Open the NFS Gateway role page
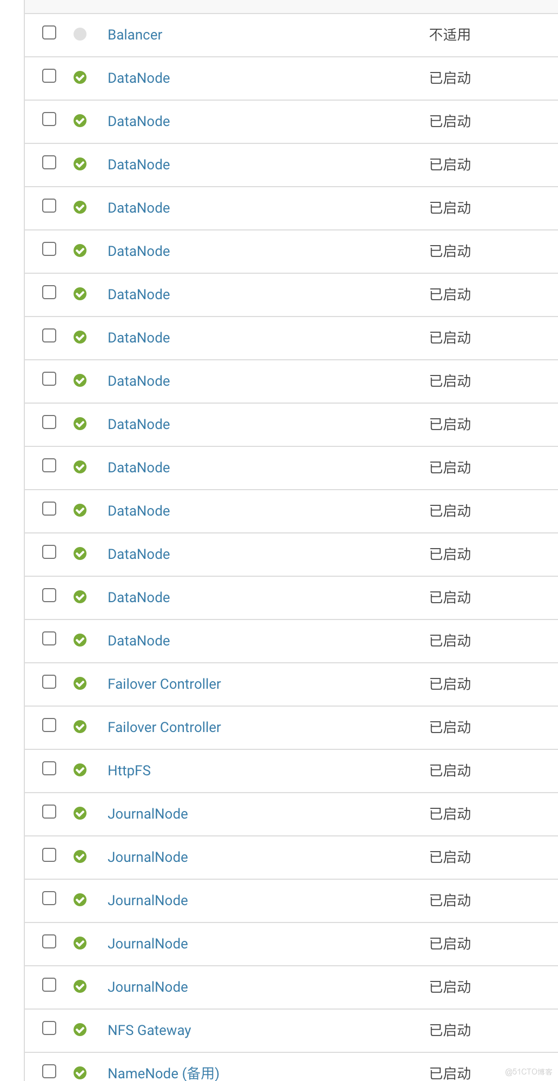Screen dimensions: 558x1081 (149, 1030)
